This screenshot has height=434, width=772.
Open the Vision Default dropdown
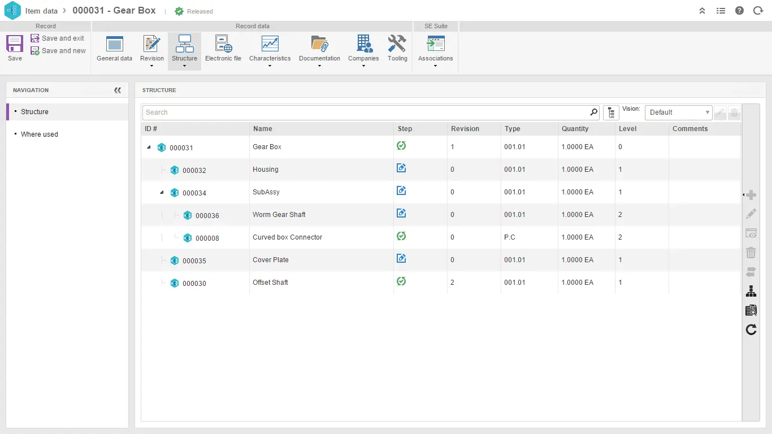[x=678, y=112]
